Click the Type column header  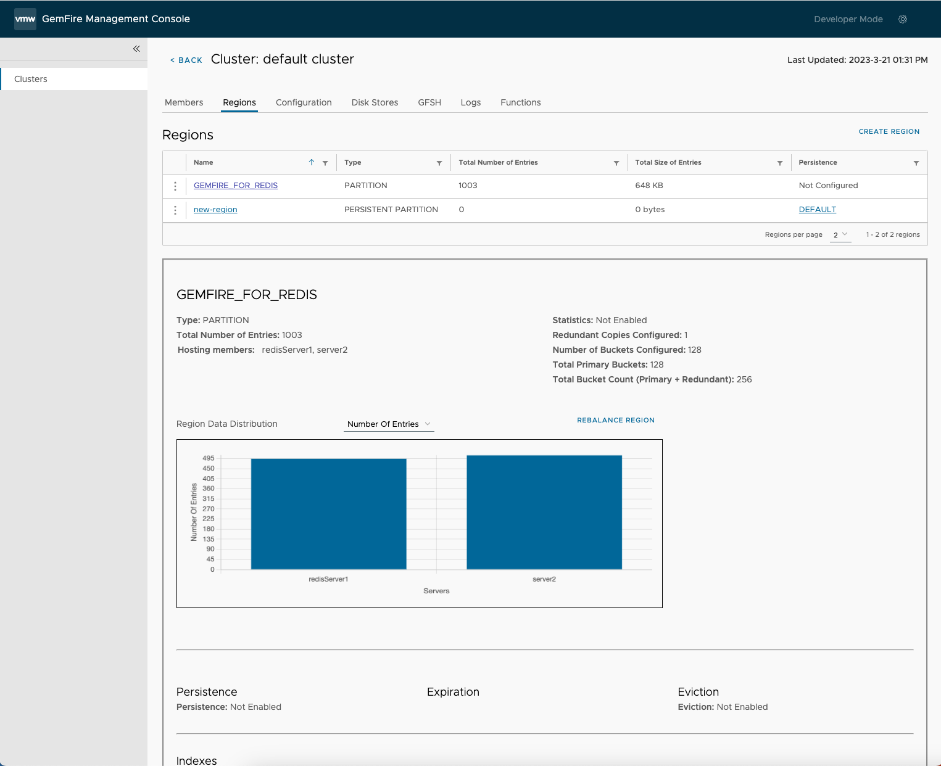(x=353, y=162)
